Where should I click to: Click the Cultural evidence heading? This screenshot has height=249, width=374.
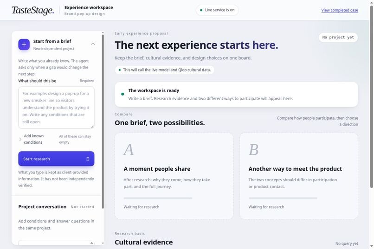143,242
